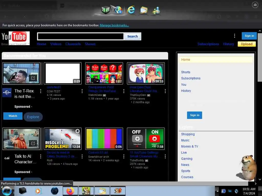Go to the Shows navigation tab
Viewport: 262px width, 196px height.
[90, 44]
